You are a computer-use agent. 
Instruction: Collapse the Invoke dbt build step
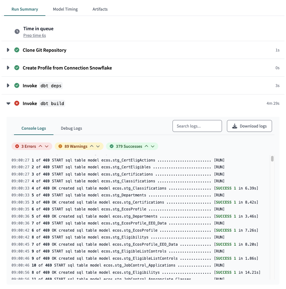click(8, 104)
